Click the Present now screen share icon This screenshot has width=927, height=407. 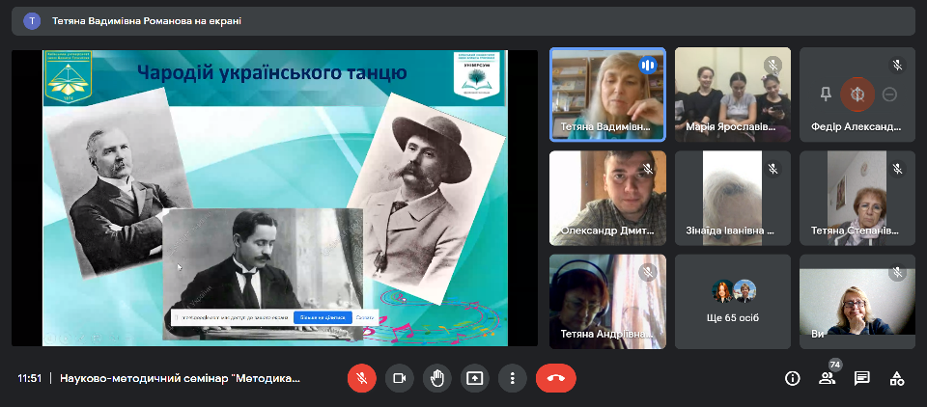(x=474, y=378)
